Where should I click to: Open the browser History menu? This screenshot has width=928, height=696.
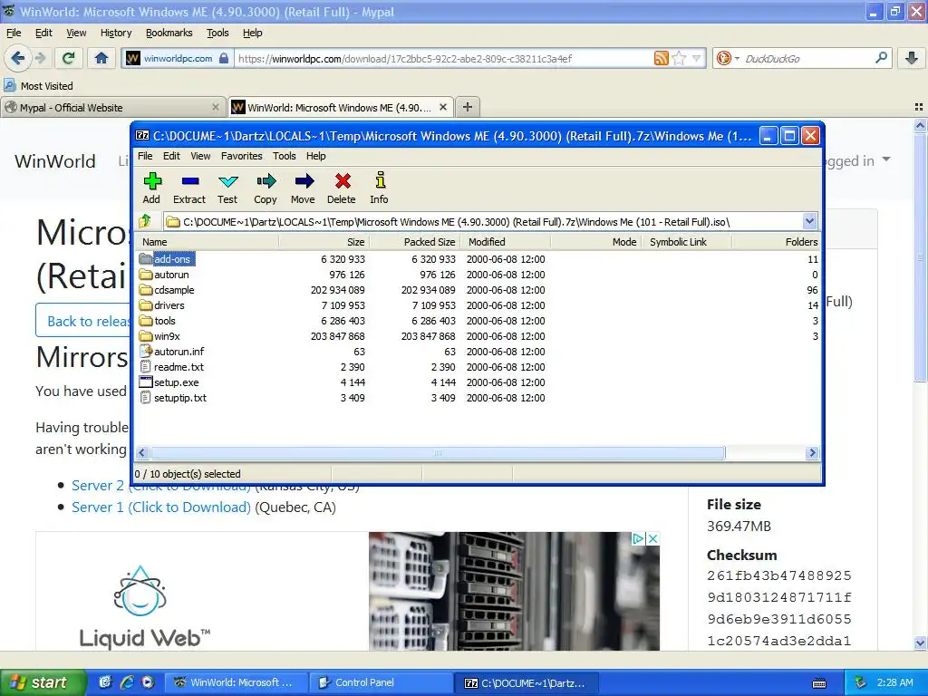tap(115, 33)
